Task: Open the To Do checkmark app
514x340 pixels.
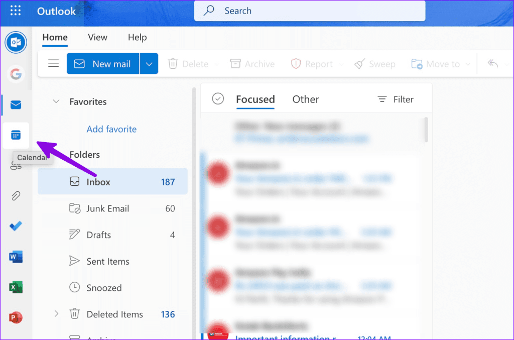Action: click(x=16, y=226)
